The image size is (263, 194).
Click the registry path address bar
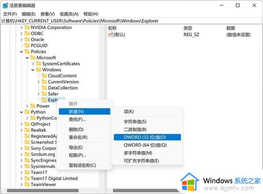pos(131,21)
